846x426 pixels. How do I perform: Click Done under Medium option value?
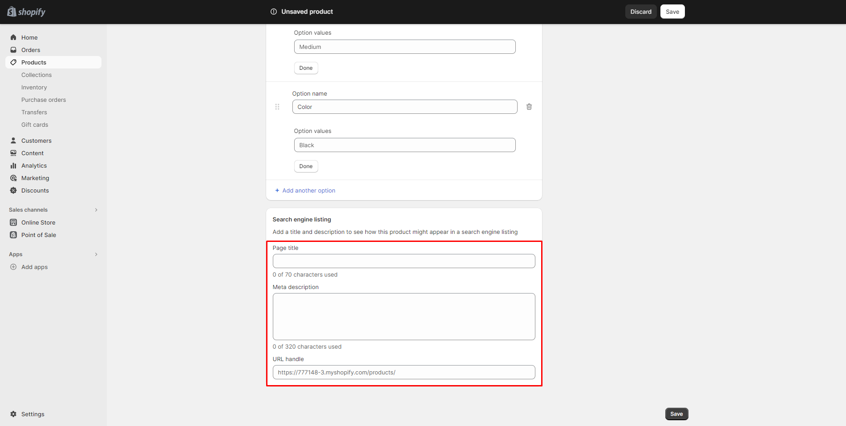point(306,68)
